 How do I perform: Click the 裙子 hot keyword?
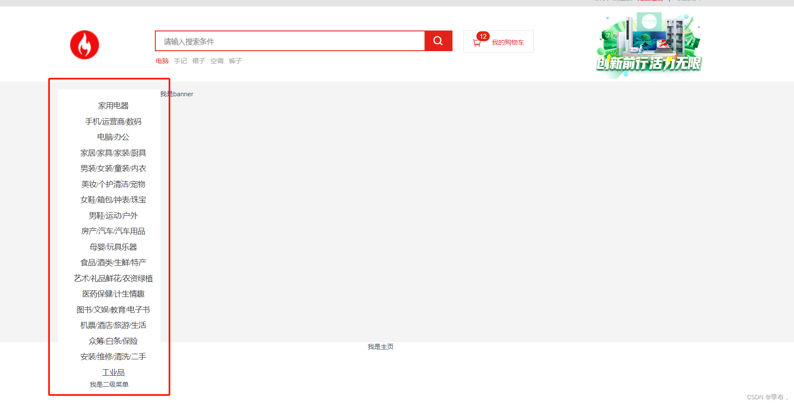(x=199, y=61)
